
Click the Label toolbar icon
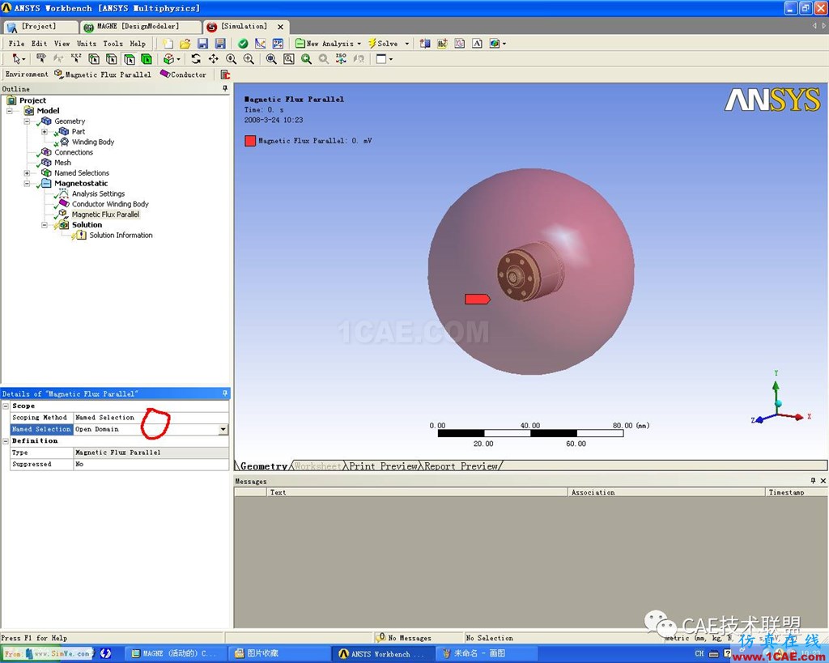(41, 58)
